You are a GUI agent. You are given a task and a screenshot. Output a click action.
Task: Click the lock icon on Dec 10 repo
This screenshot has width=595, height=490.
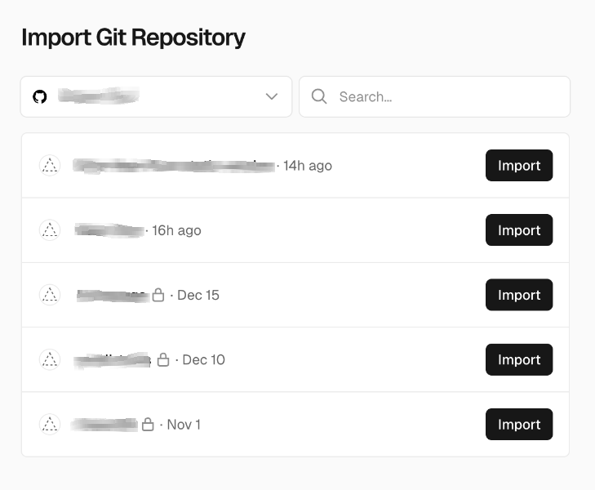[x=163, y=359]
